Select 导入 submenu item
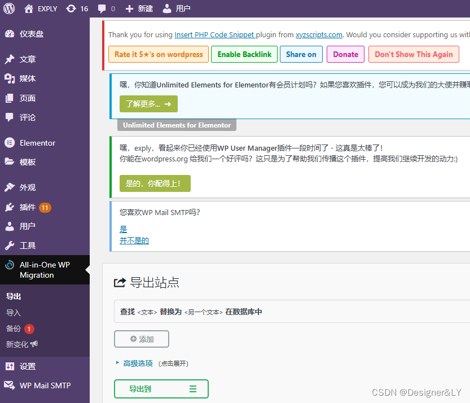The width and height of the screenshot is (470, 403). coord(14,313)
